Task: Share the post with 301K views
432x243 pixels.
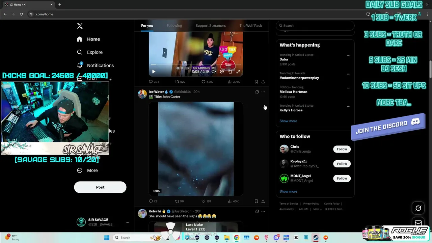Action: [x=263, y=82]
